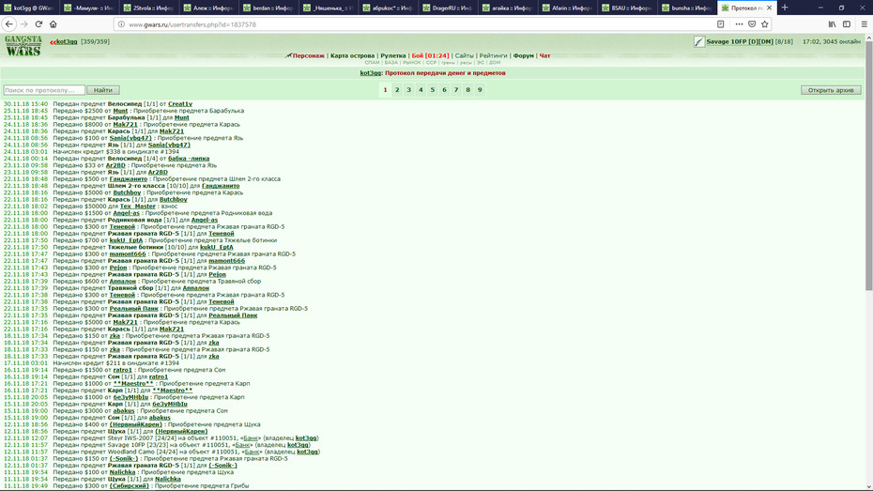873x491 pixels.
Task: Go to protocol page 5
Action: point(433,89)
